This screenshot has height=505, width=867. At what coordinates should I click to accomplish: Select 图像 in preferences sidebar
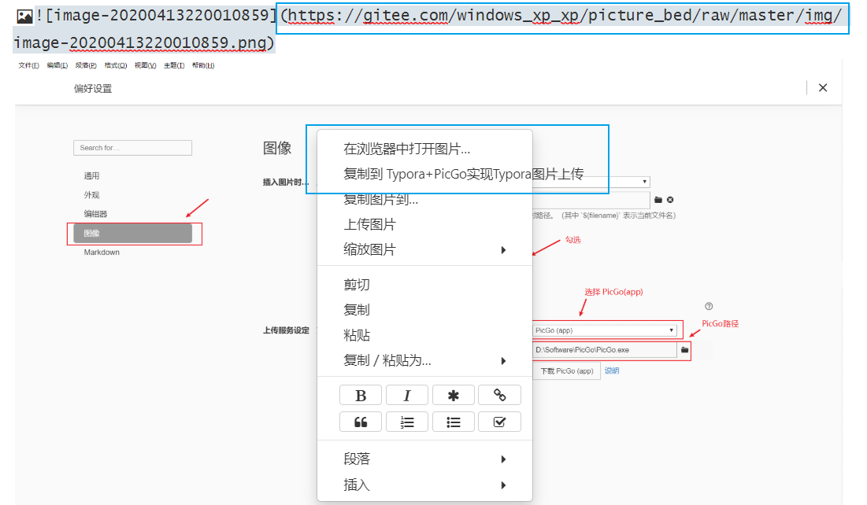click(133, 233)
